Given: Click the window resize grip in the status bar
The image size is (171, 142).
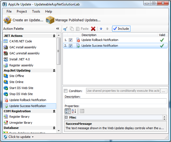Looking at the screenshot, I should tap(166, 138).
